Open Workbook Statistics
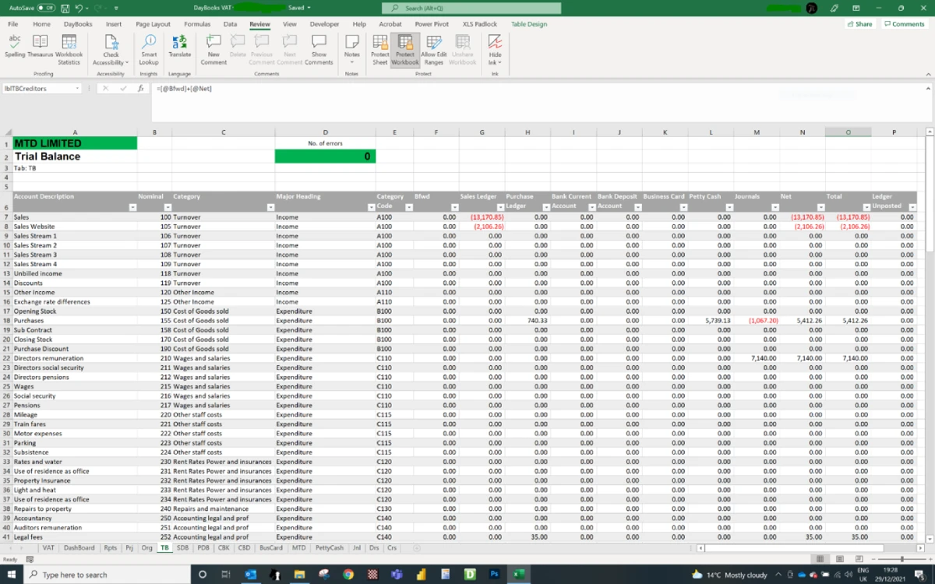Screen dimensions: 935x584 click(69, 47)
